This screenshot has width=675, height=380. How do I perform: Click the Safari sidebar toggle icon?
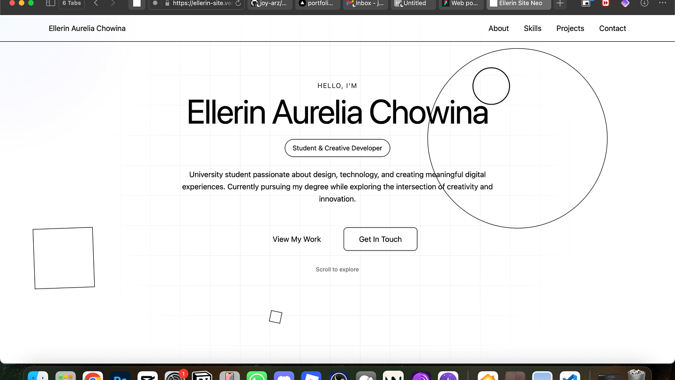pyautogui.click(x=51, y=3)
